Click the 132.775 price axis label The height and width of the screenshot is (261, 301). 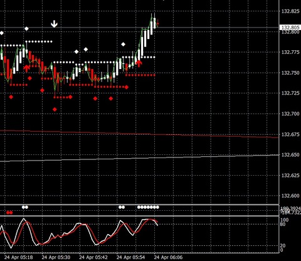pyautogui.click(x=290, y=52)
